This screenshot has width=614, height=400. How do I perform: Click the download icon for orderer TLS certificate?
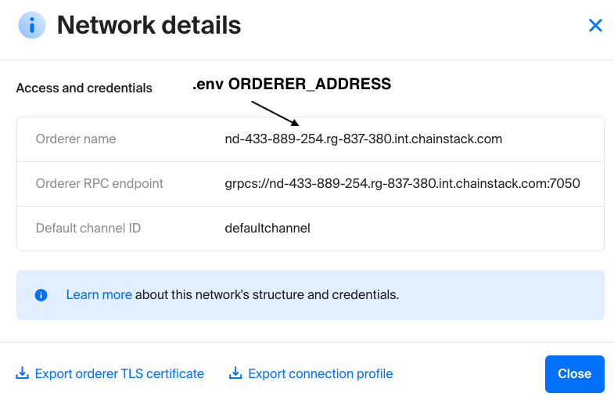click(23, 373)
